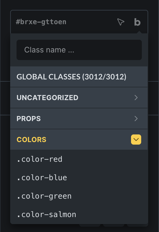Focus the 'Class name ...' placeholder text
The height and width of the screenshot is (232, 159).
coord(49,50)
